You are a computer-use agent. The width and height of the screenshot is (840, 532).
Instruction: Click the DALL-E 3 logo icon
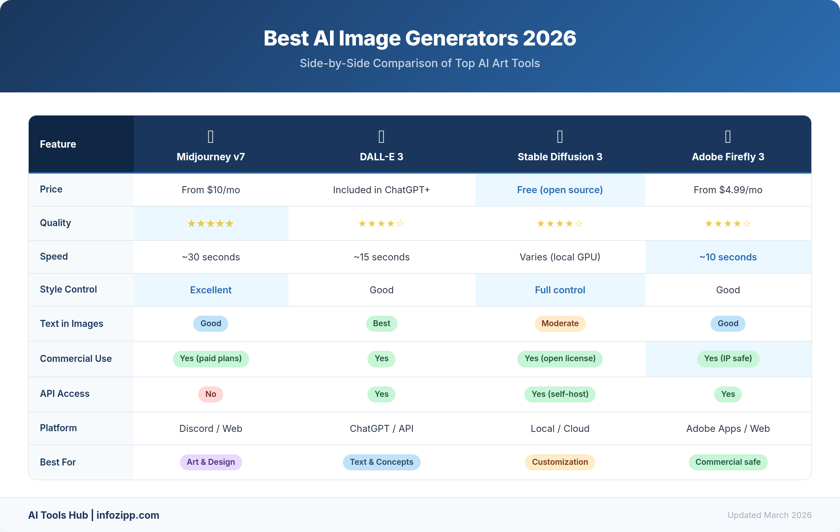click(x=381, y=137)
